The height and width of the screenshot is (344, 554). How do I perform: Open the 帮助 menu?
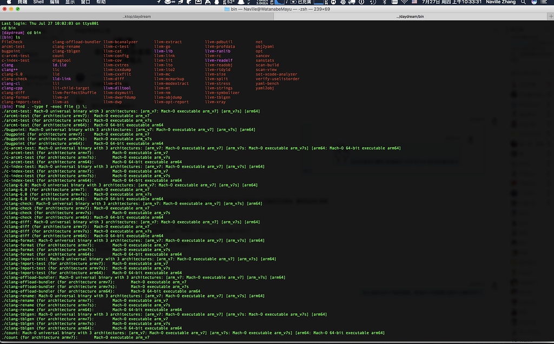point(101,3)
